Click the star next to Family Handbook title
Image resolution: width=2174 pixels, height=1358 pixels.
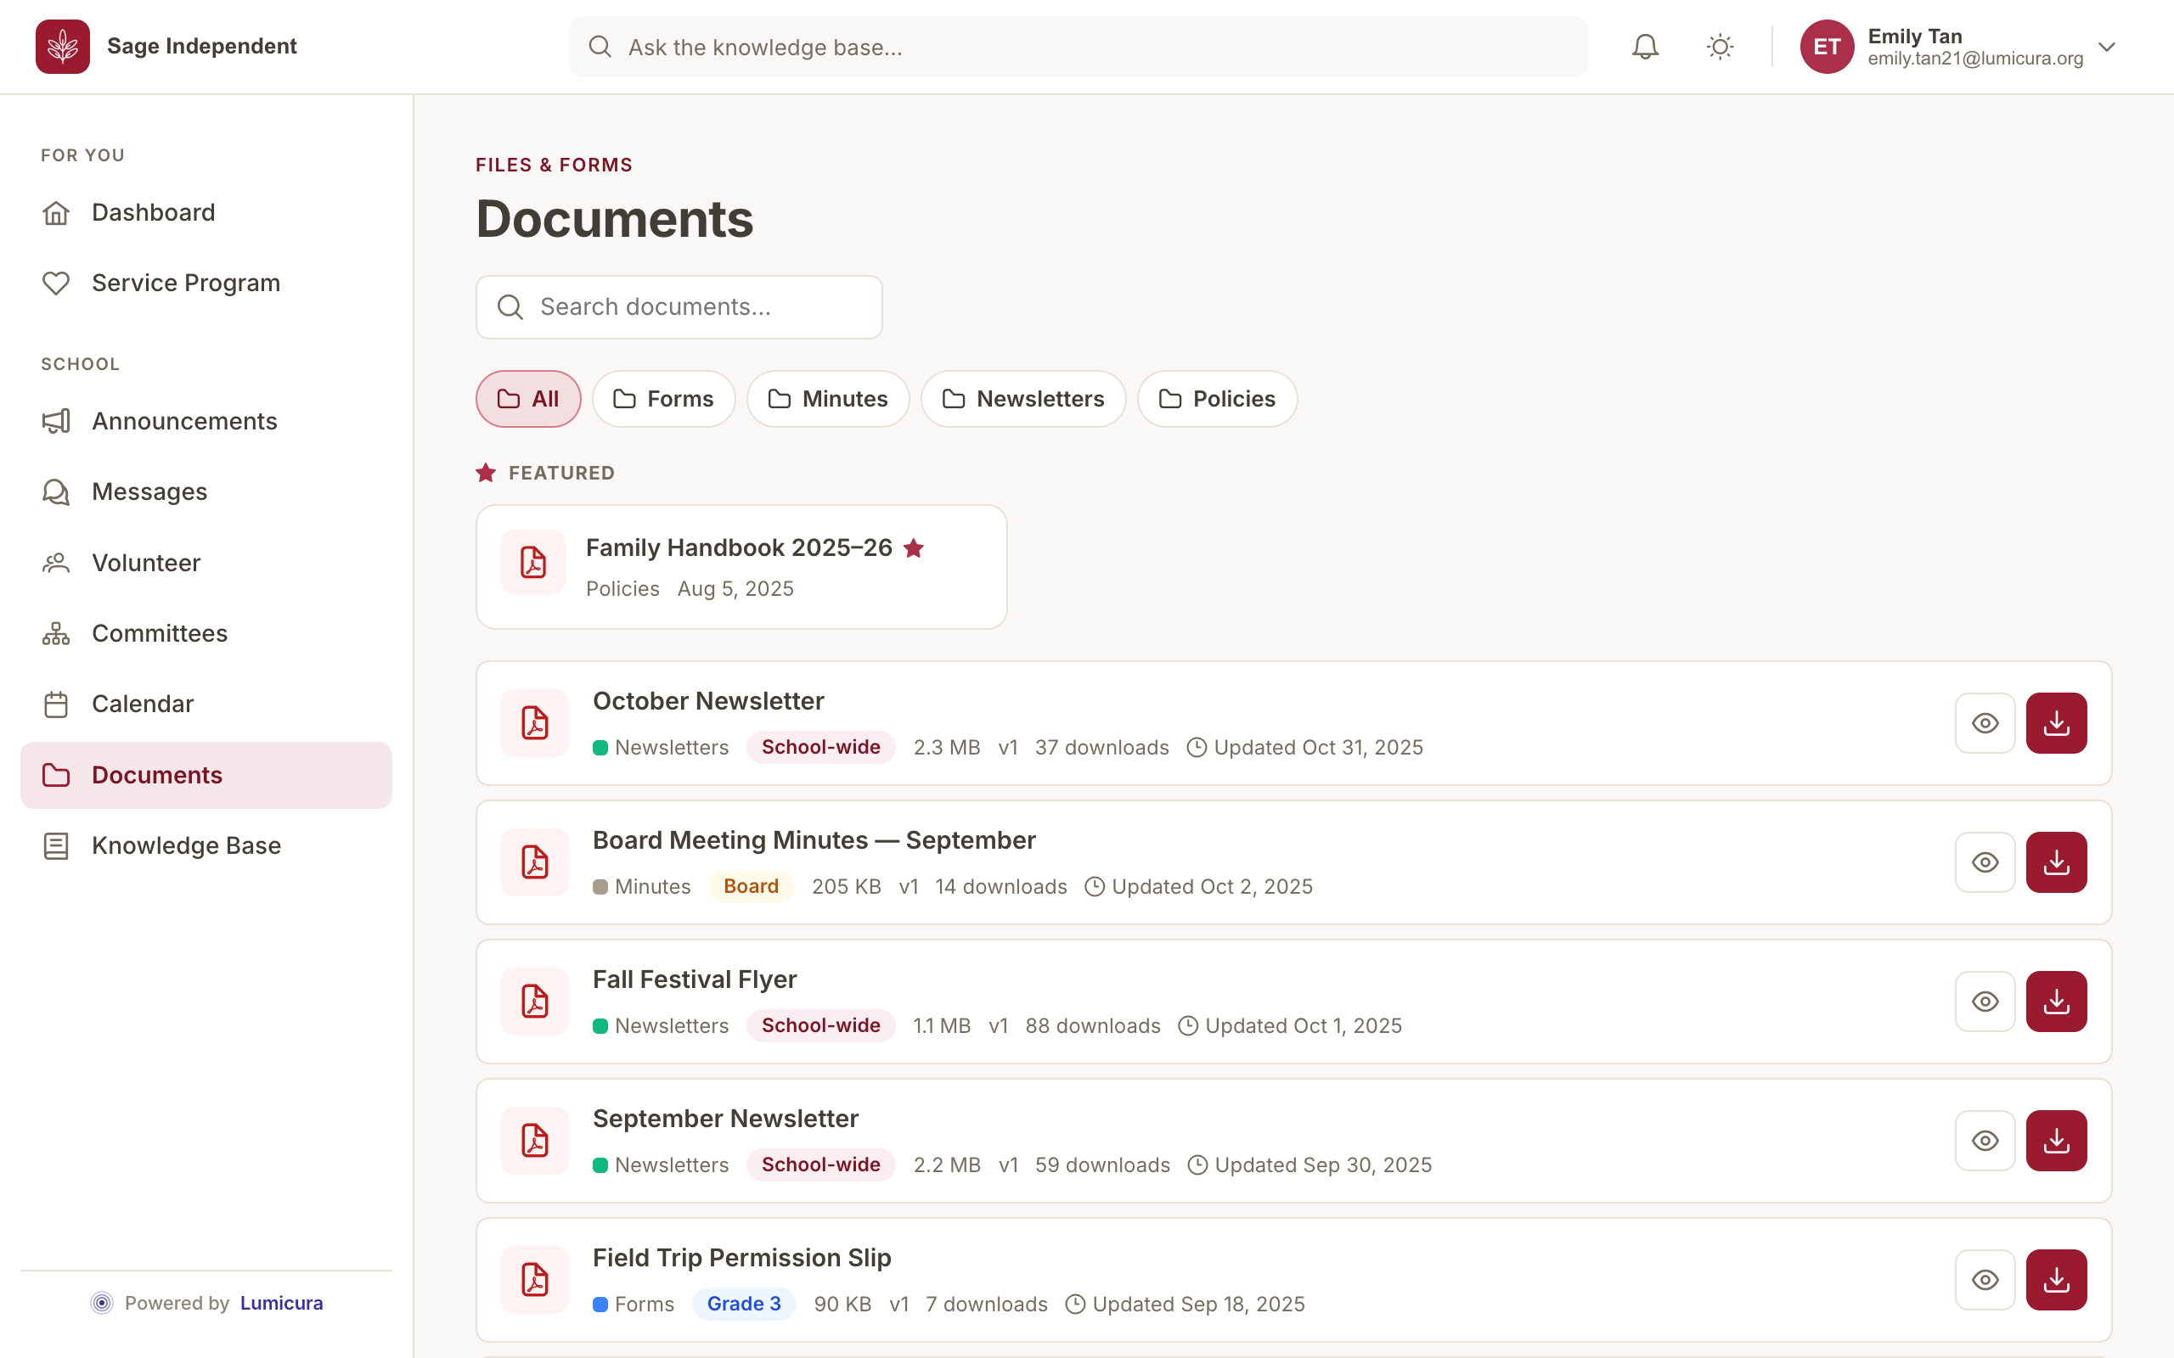click(x=914, y=548)
